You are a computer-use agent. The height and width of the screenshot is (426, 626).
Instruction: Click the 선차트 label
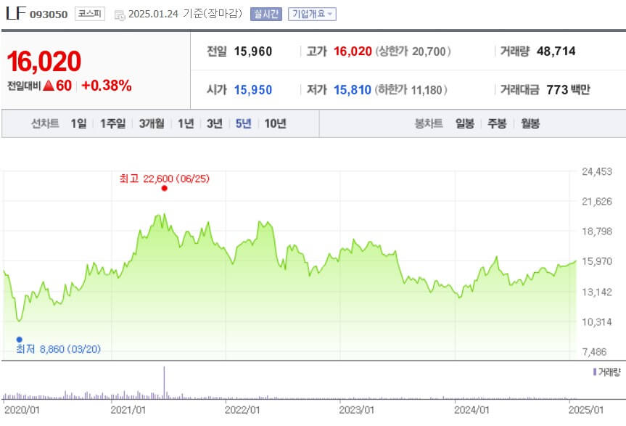tap(45, 123)
